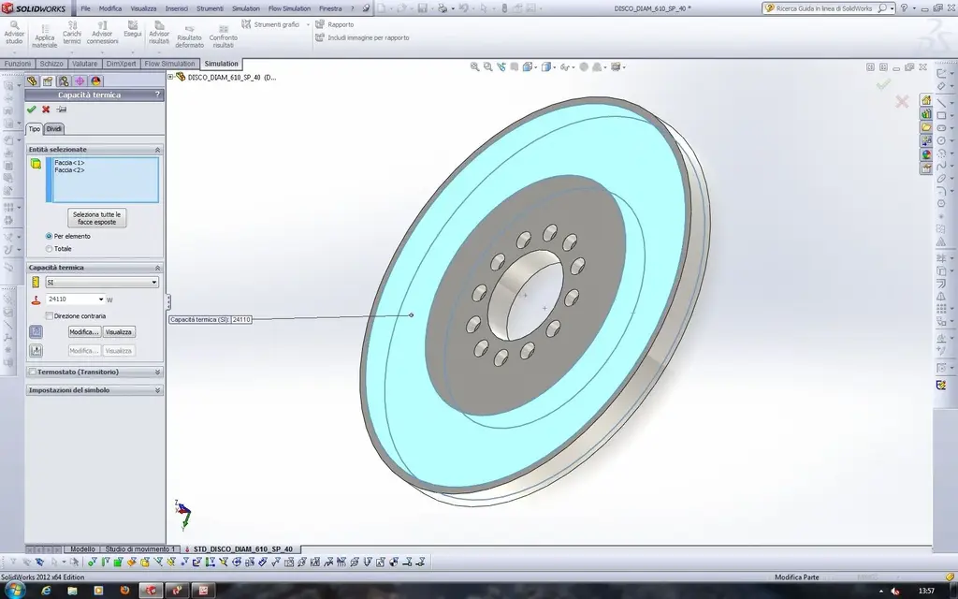Open Firefox from the Windows taskbar
This screenshot has height=599, width=958.
(123, 591)
